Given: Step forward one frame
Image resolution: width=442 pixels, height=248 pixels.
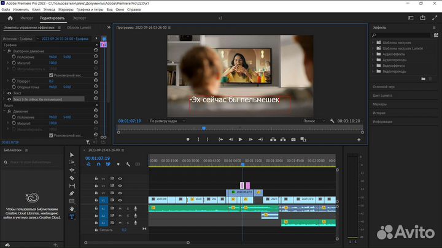Looking at the screenshot, I should click(250, 140).
